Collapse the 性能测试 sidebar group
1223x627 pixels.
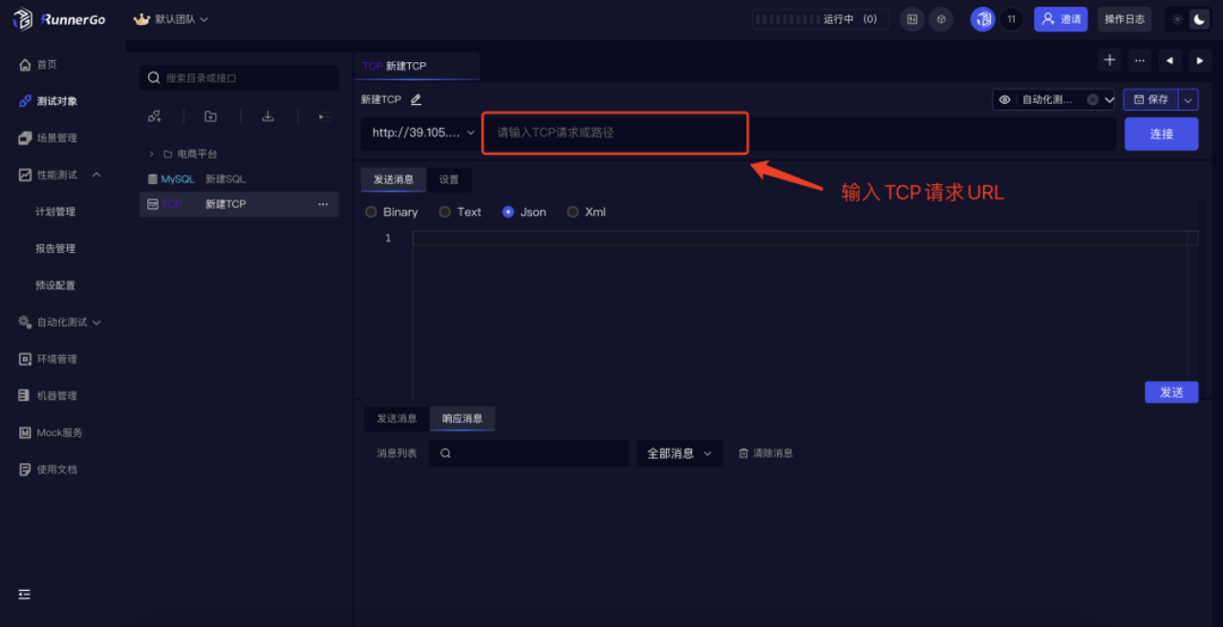point(97,175)
